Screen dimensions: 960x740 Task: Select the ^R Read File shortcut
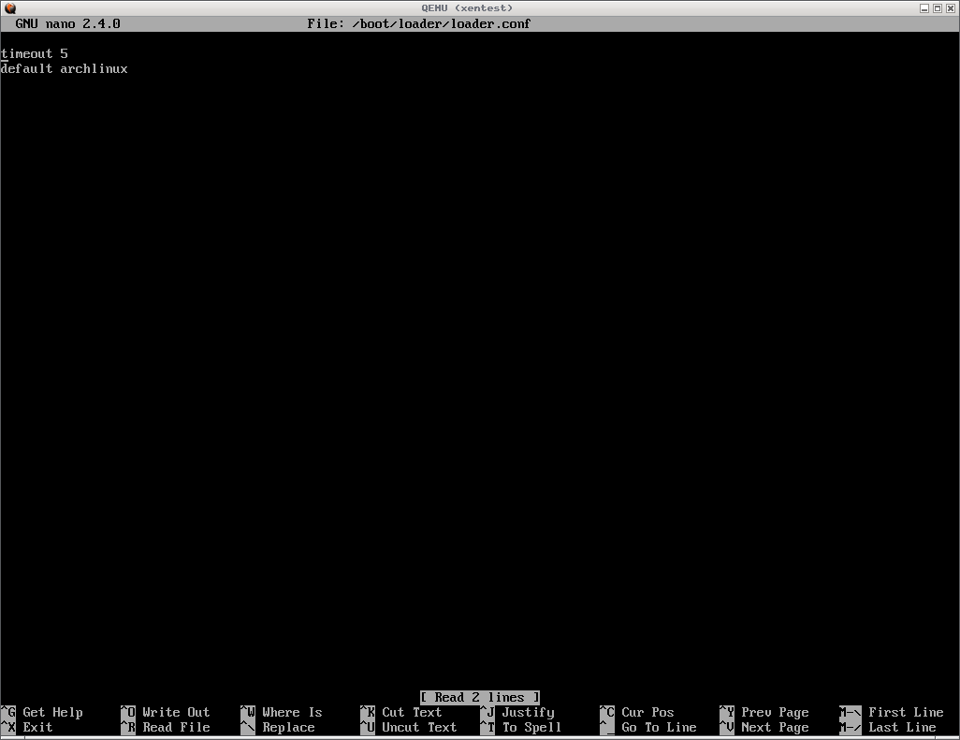coord(166,727)
